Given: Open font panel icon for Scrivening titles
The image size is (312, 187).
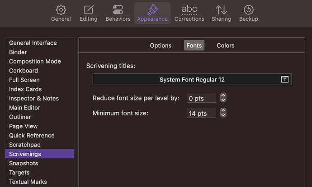Looking at the screenshot, I should pyautogui.click(x=285, y=79).
